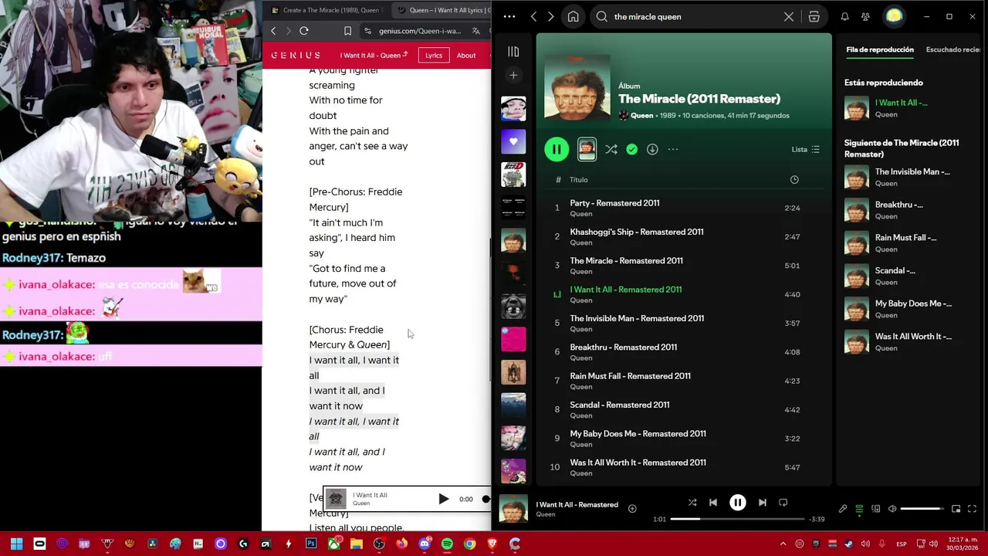Image resolution: width=988 pixels, height=556 pixels.
Task: Create a new playlist with the plus icon
Action: click(x=513, y=75)
